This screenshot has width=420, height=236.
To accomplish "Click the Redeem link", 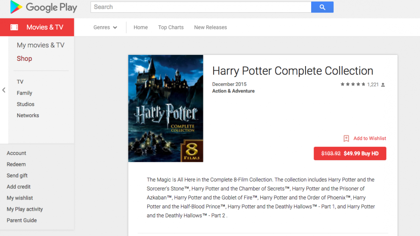I will 16,164.
